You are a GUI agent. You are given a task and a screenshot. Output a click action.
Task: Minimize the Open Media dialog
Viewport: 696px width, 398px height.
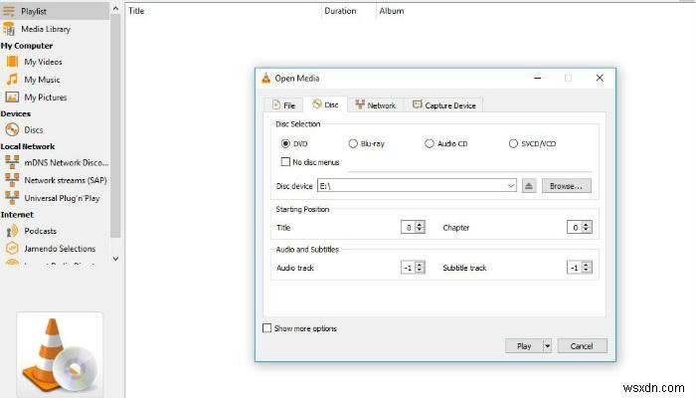(538, 79)
